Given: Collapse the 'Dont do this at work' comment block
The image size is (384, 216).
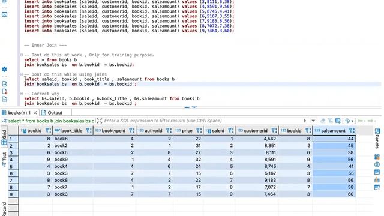Looking at the screenshot, I should (x=22, y=55).
